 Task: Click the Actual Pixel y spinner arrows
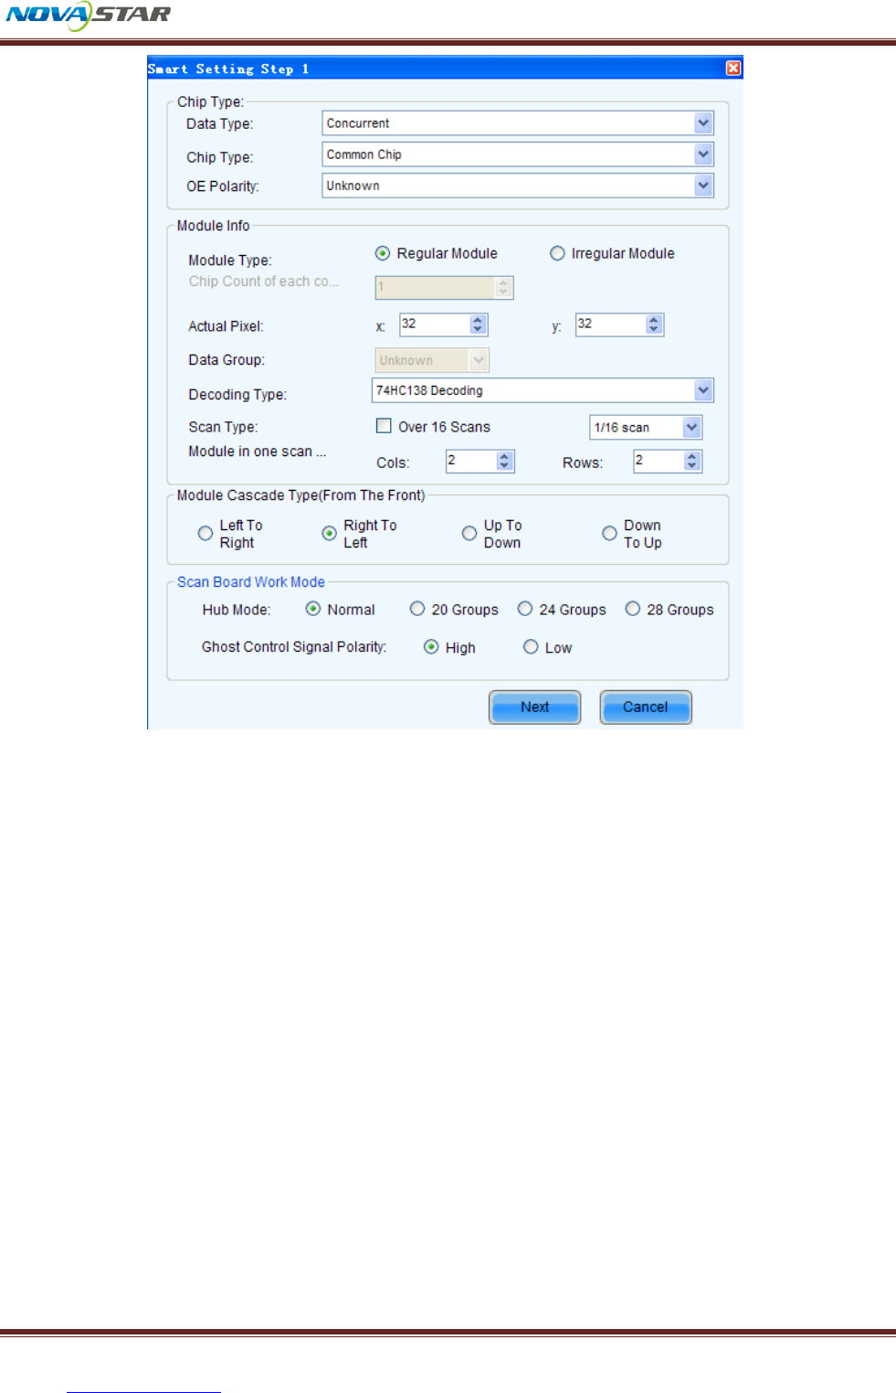click(654, 324)
